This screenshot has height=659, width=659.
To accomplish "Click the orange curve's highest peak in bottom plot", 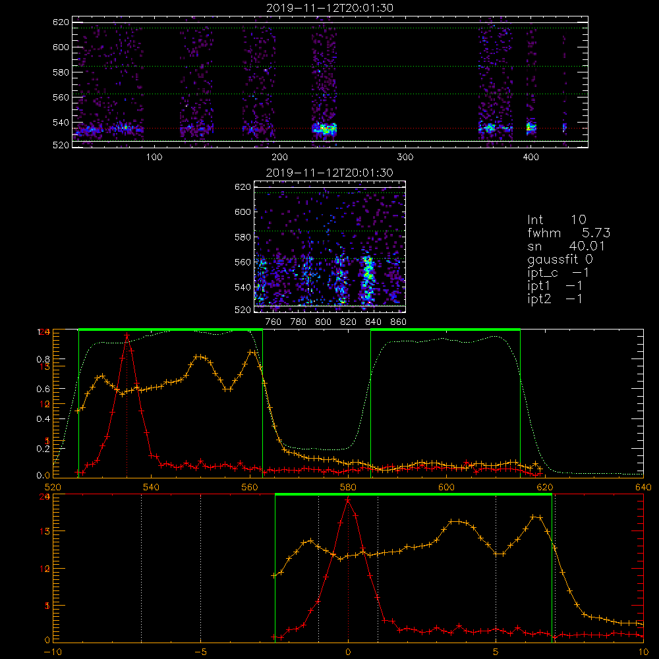I will tap(533, 517).
